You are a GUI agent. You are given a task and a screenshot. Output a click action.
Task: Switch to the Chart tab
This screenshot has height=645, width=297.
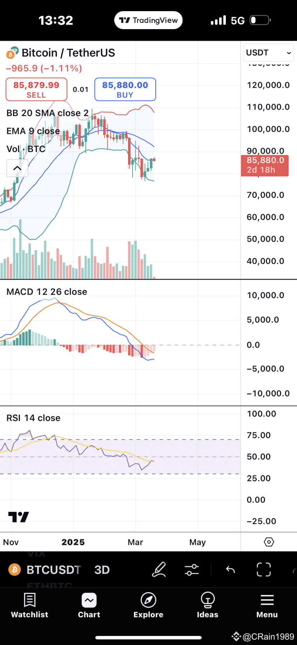(x=89, y=606)
